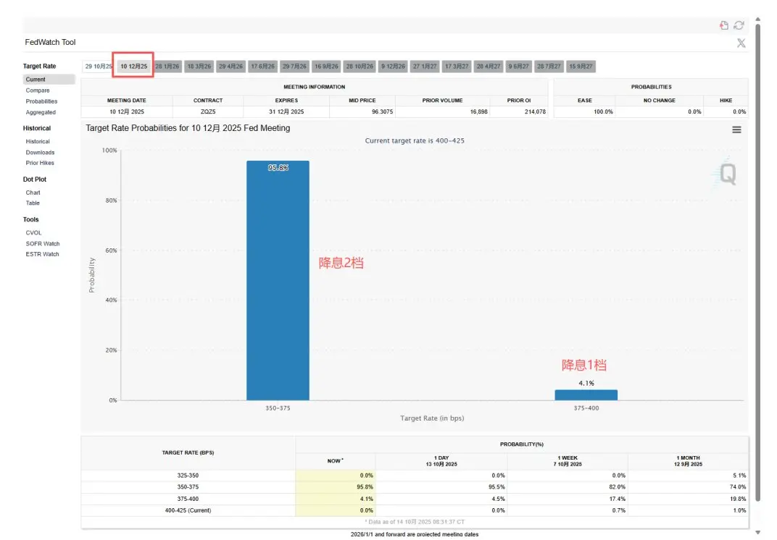
Task: Select the 28 1月26 meeting tab
Action: tap(167, 67)
